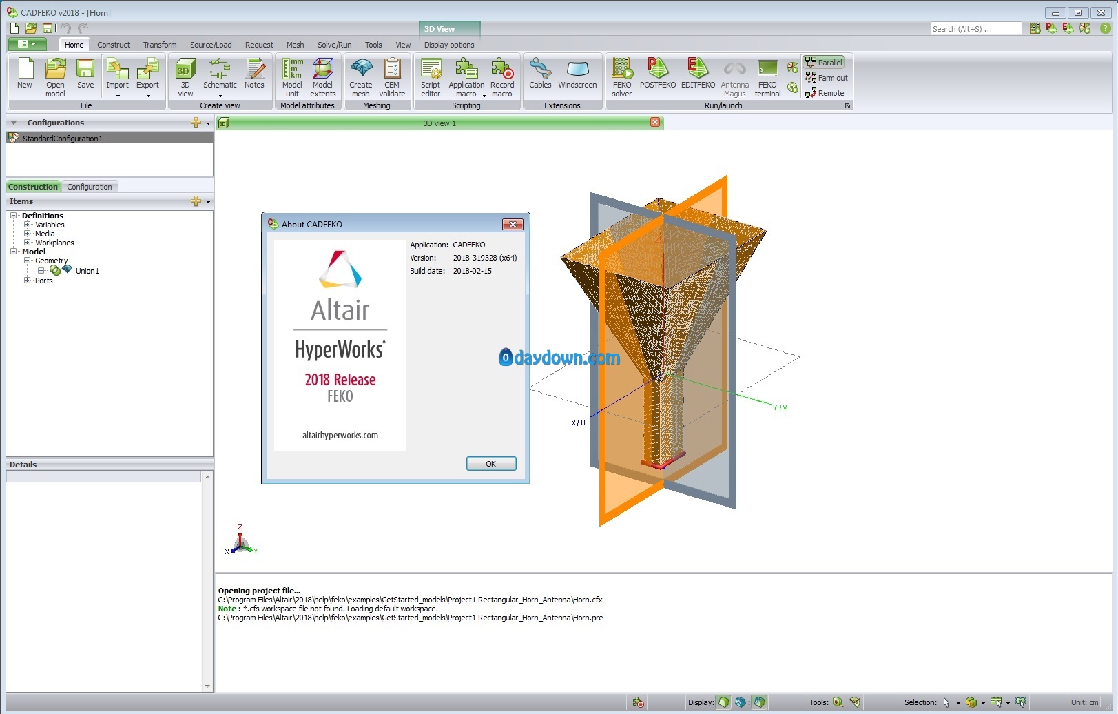Click the Unit: cm status entry
The image size is (1118, 714).
pos(1085,702)
